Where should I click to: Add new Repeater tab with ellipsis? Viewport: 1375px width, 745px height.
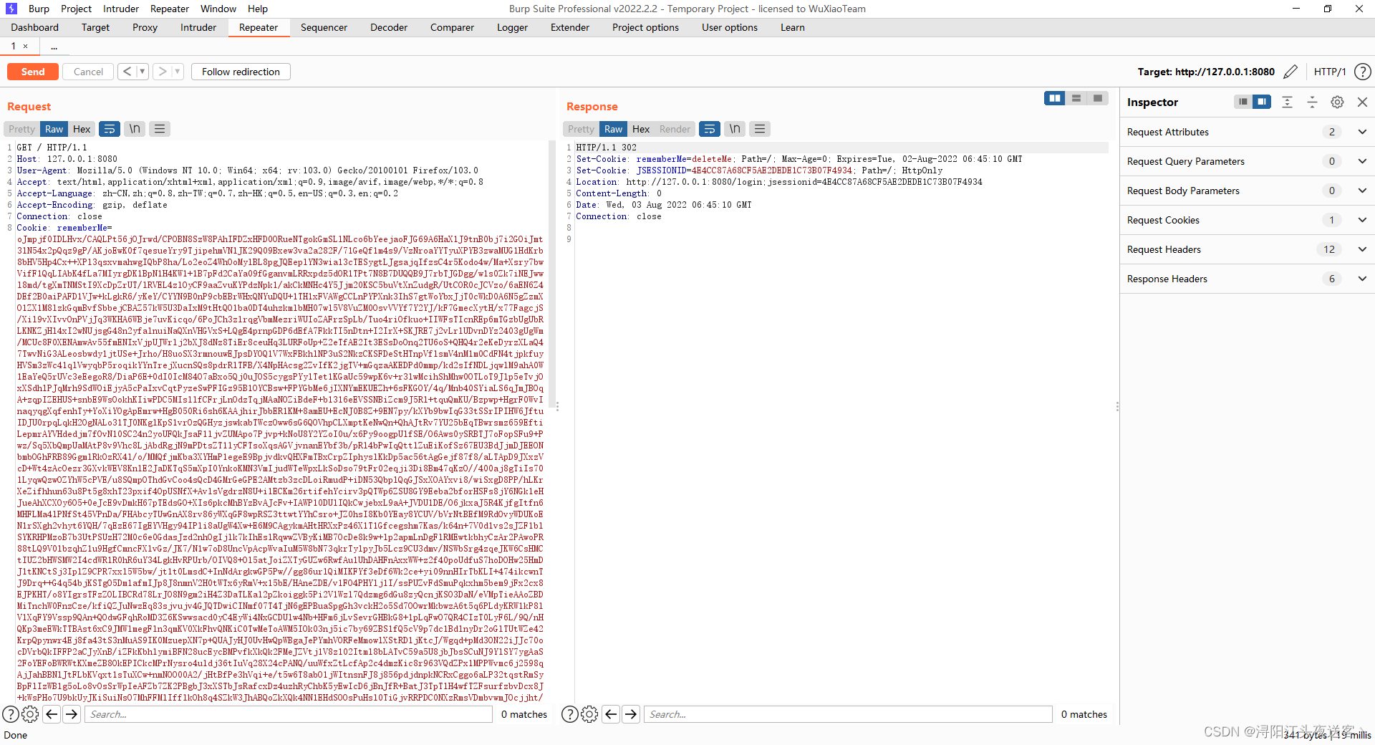(54, 47)
